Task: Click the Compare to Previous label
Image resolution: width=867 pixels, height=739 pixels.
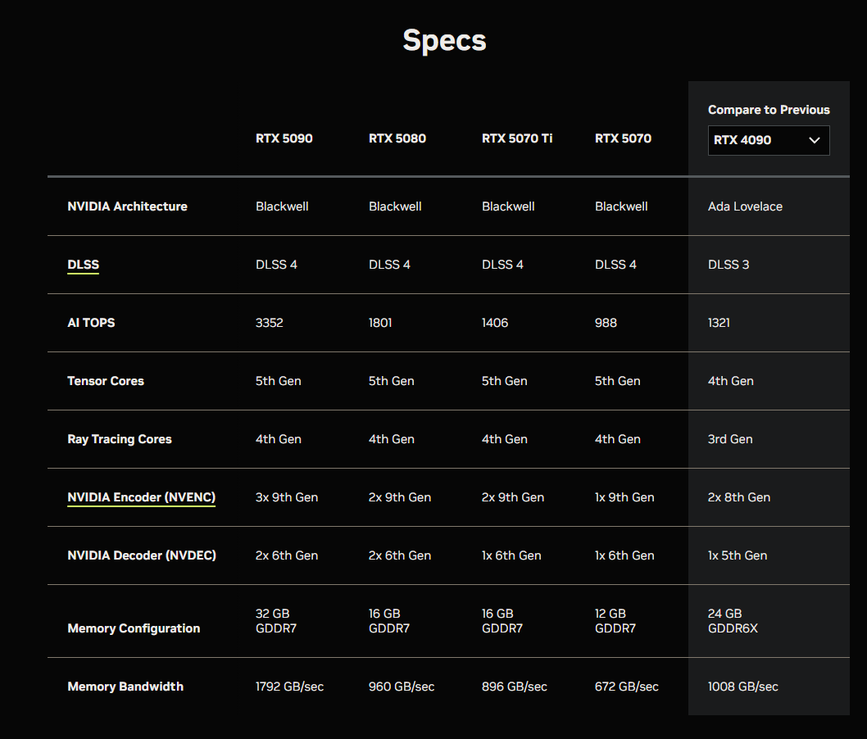Action: pyautogui.click(x=768, y=110)
